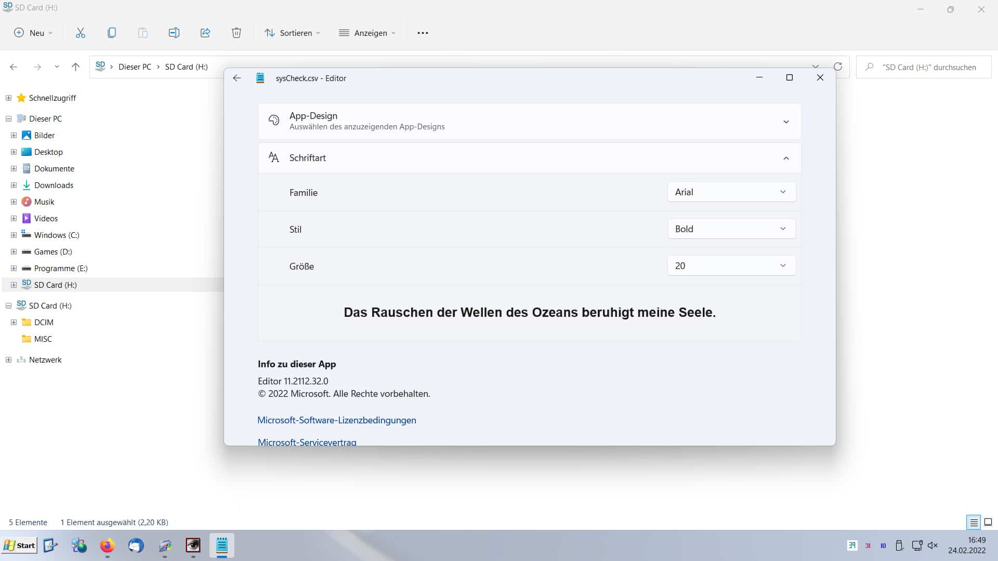Screen dimensions: 998x561
Task: Open the Anzeigen view menu
Action: (x=367, y=33)
